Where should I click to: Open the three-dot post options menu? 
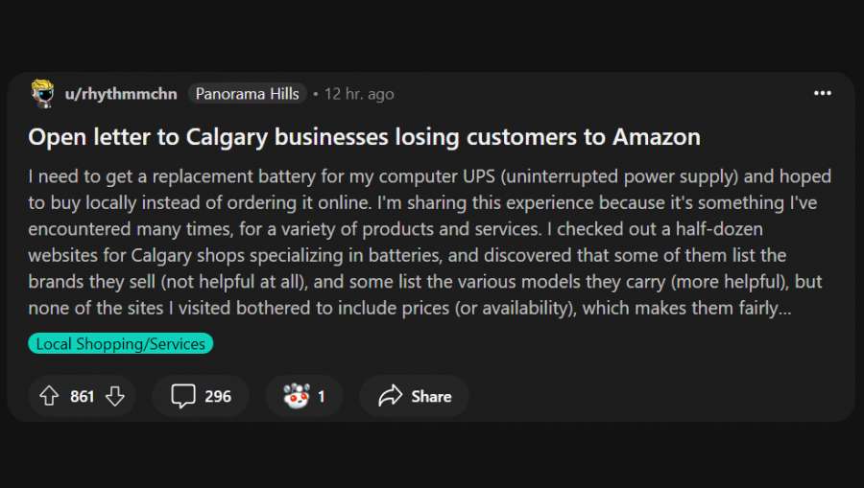[823, 93]
